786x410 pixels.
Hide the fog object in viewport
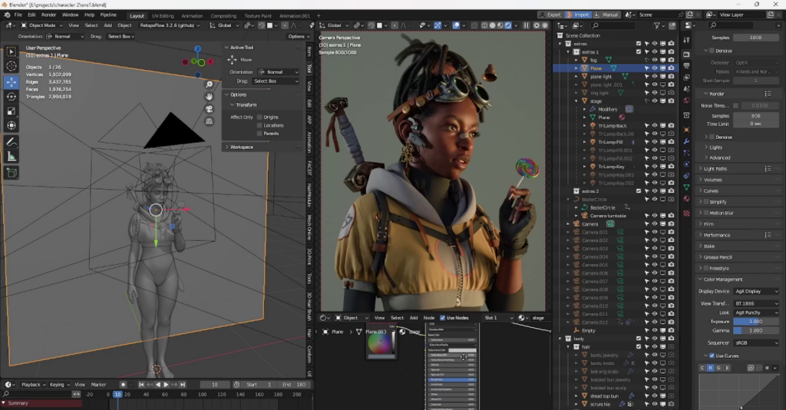pos(655,60)
